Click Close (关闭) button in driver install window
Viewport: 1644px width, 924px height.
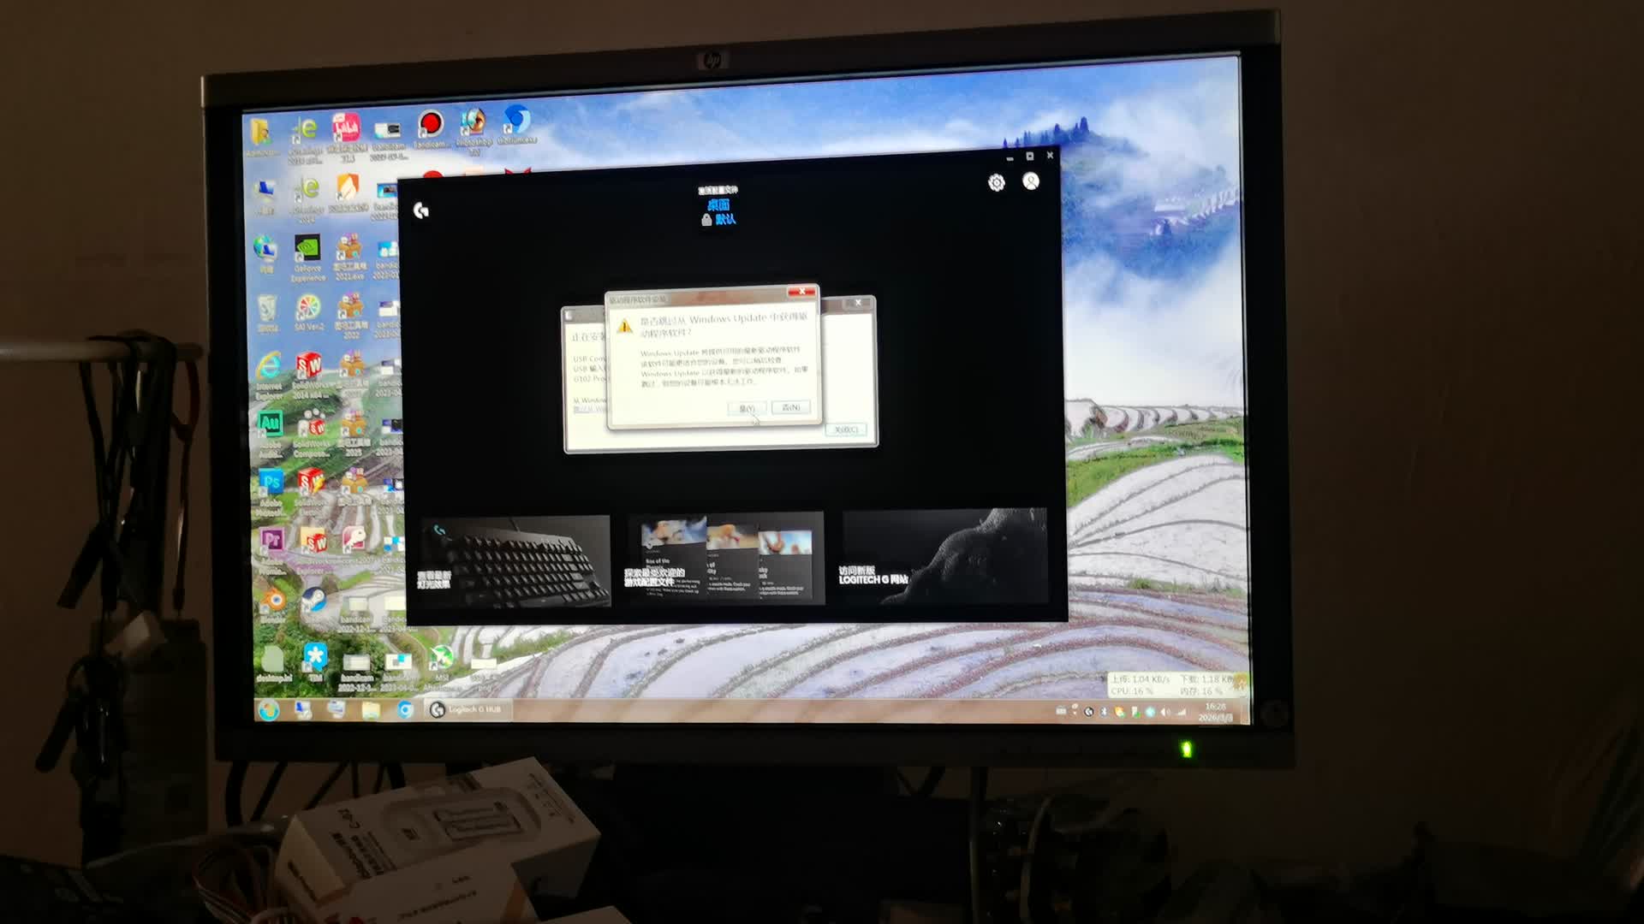coord(845,429)
